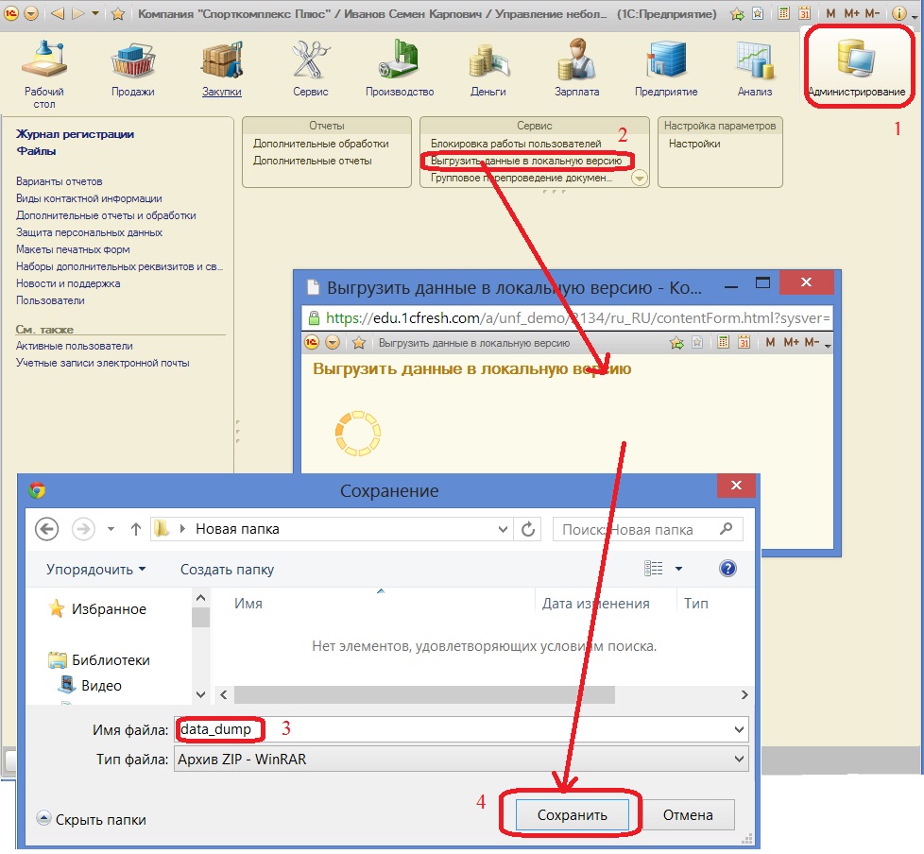Expand the Новая папка path dropdown

click(503, 529)
